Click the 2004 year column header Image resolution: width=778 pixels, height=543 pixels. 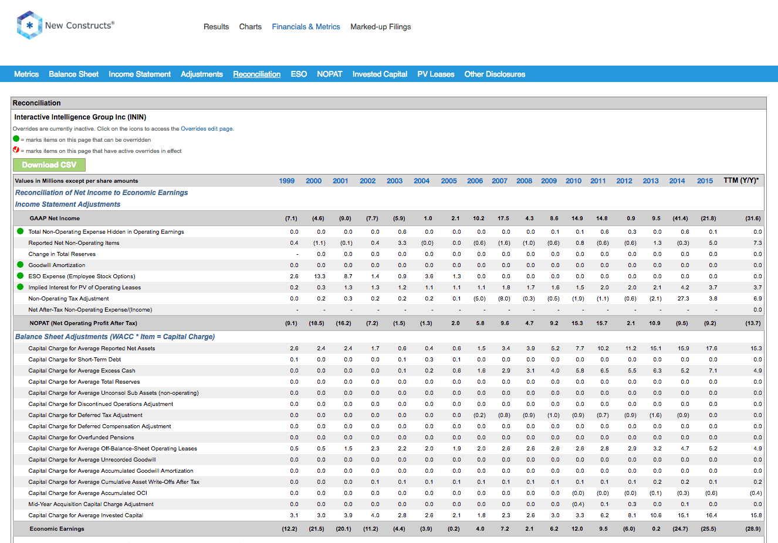point(422,181)
